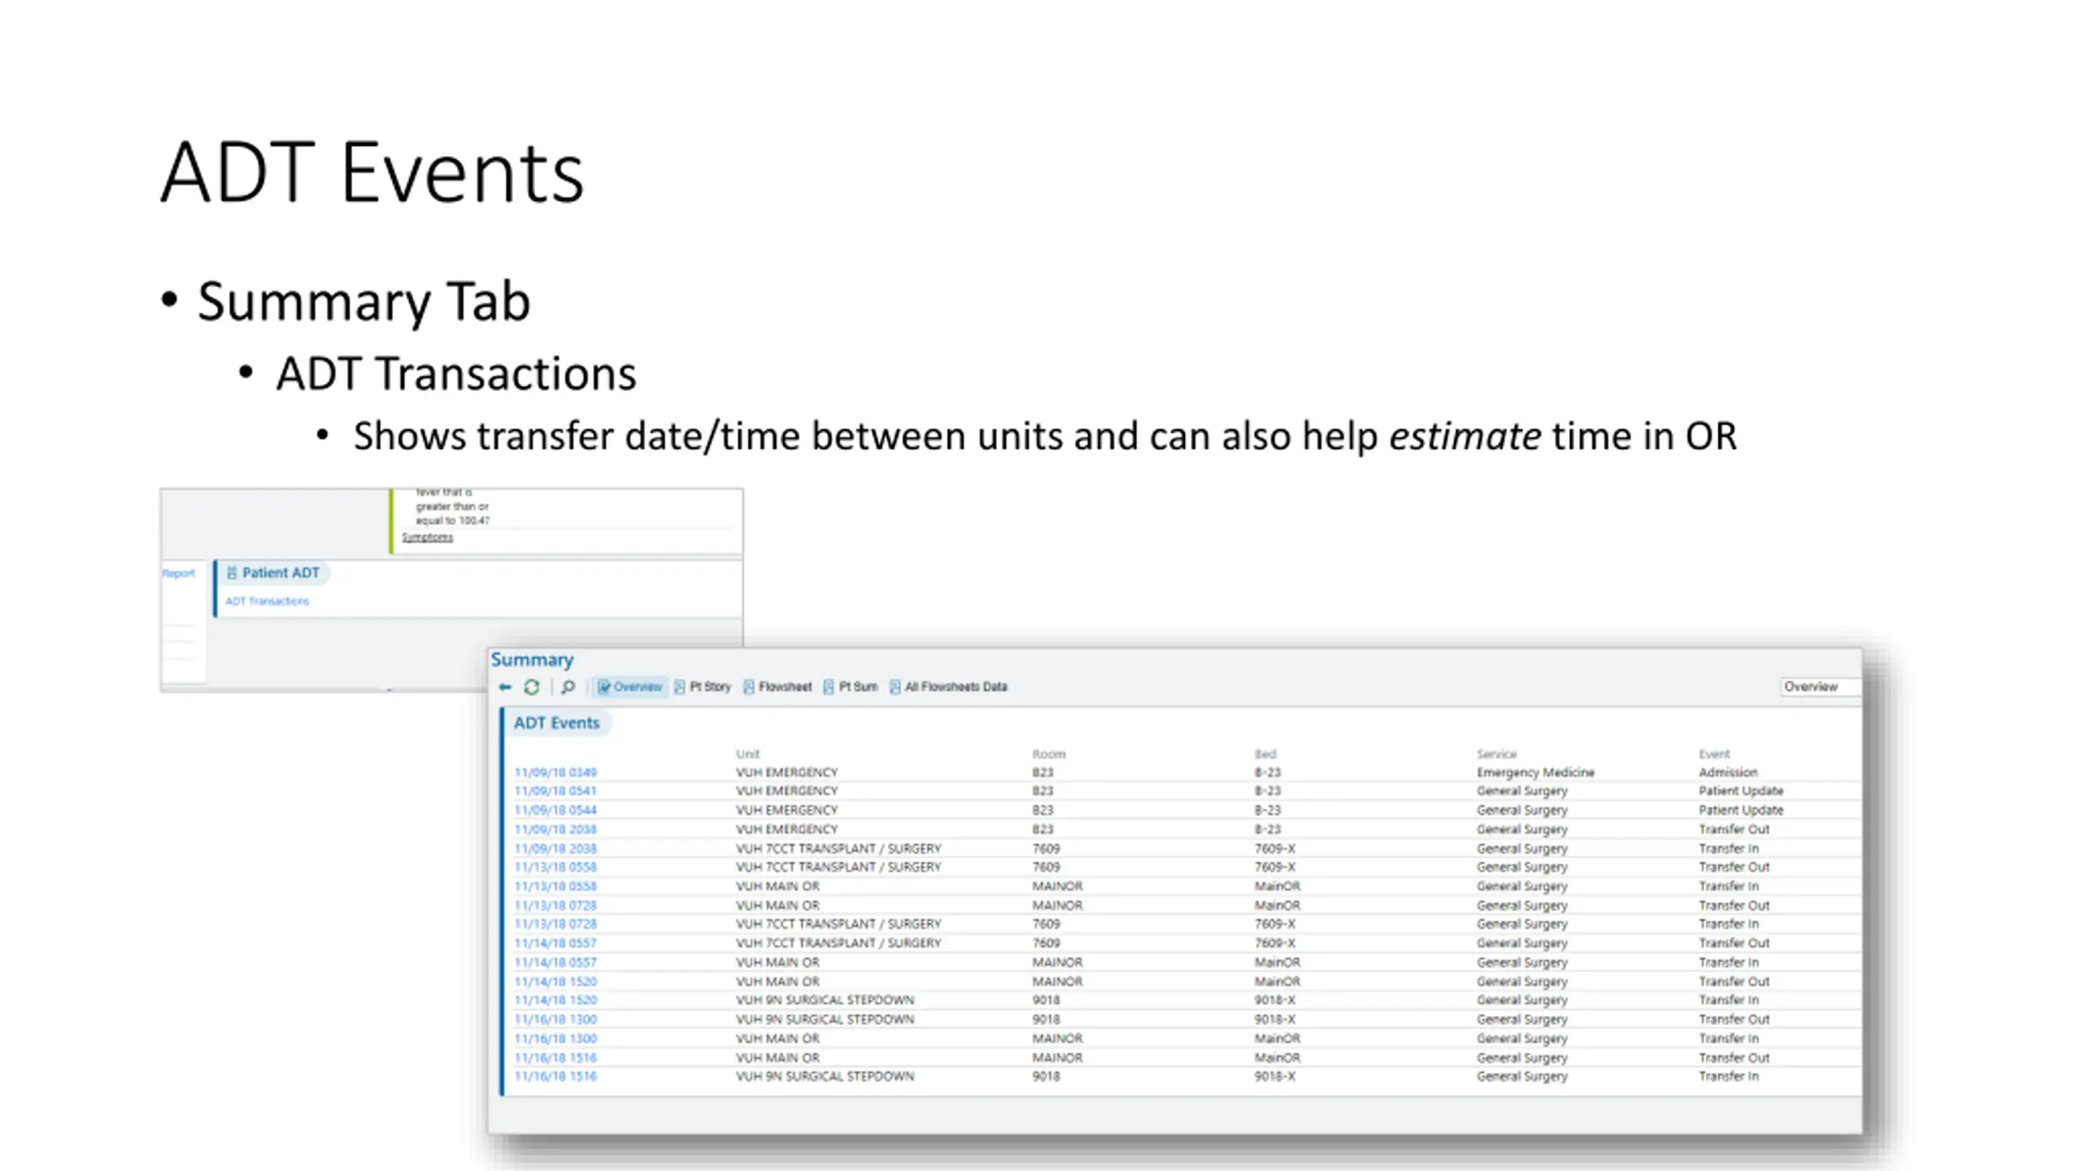Click the Patient ADT section icon
This screenshot has height=1171, width=2082.
click(232, 572)
